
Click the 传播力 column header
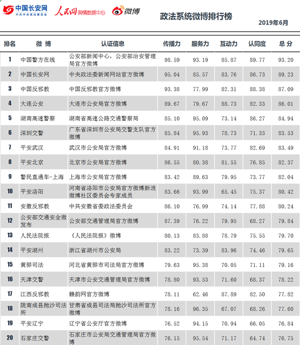(172, 44)
